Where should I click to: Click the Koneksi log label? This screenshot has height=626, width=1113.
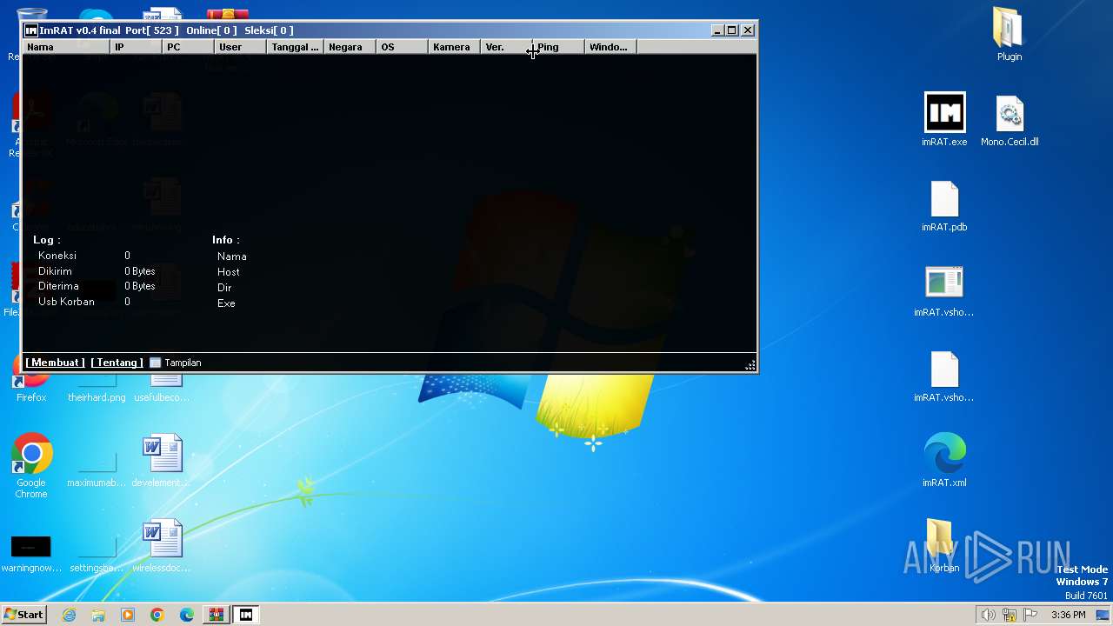click(x=57, y=256)
